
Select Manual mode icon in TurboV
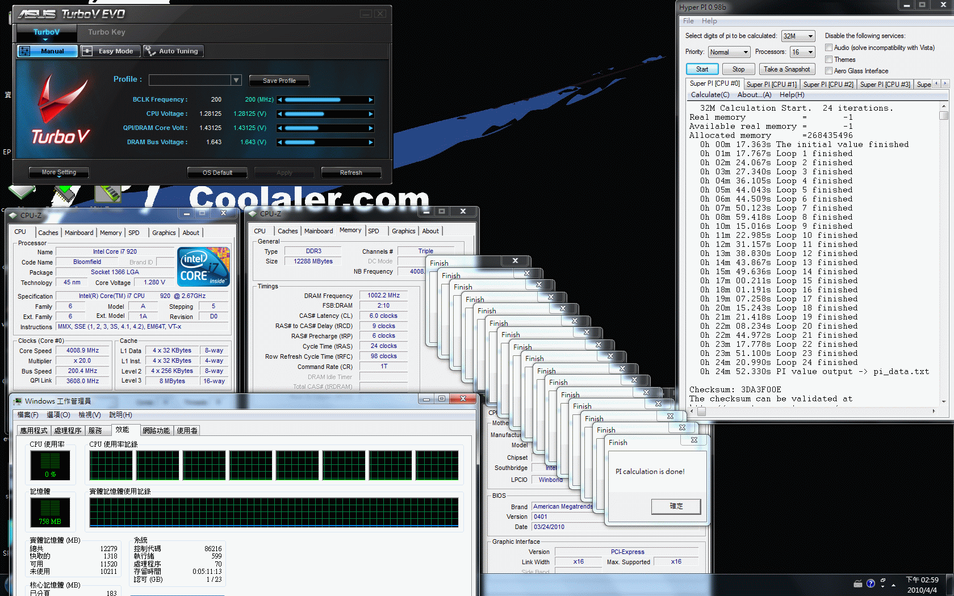(x=24, y=51)
